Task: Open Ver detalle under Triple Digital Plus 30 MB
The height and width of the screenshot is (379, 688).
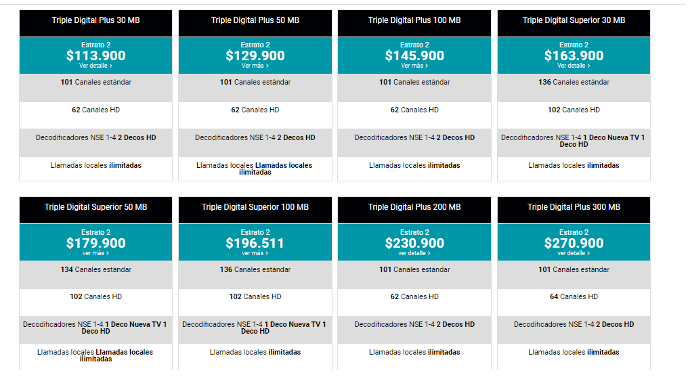Action: click(x=95, y=66)
